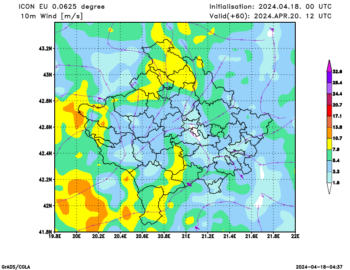Click the '10m Wind [m/s]' label
Image resolution: width=350 pixels, height=270 pixels.
click(52, 16)
